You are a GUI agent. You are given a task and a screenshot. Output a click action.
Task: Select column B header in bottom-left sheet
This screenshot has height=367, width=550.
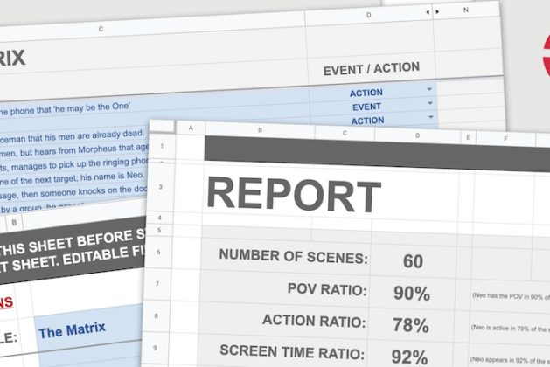coord(14,223)
